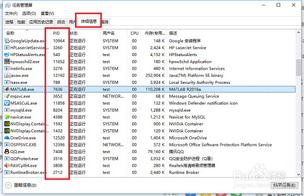Click the Task Manager title bar icon

pos(8,5)
